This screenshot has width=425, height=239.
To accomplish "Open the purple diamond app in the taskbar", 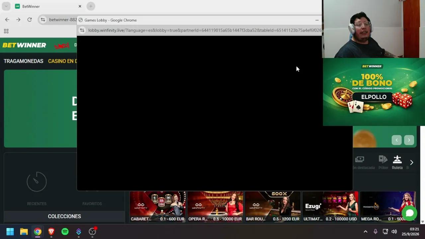I will (79, 232).
